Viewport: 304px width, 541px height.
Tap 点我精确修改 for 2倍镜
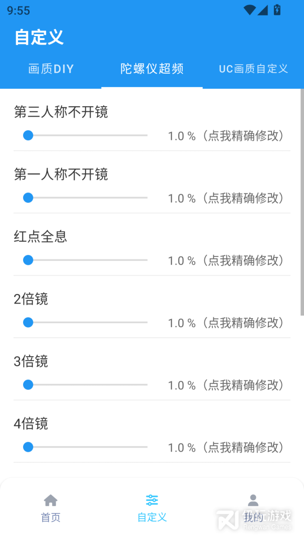pos(245,323)
